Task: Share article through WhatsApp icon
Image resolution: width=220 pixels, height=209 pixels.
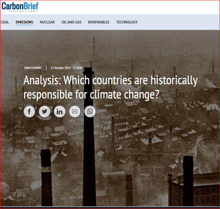Action: 90,111
